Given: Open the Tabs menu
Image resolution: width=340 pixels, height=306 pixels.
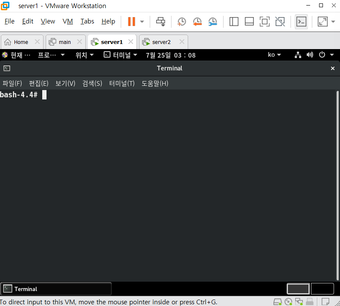Looking at the screenshot, I should point(87,21).
